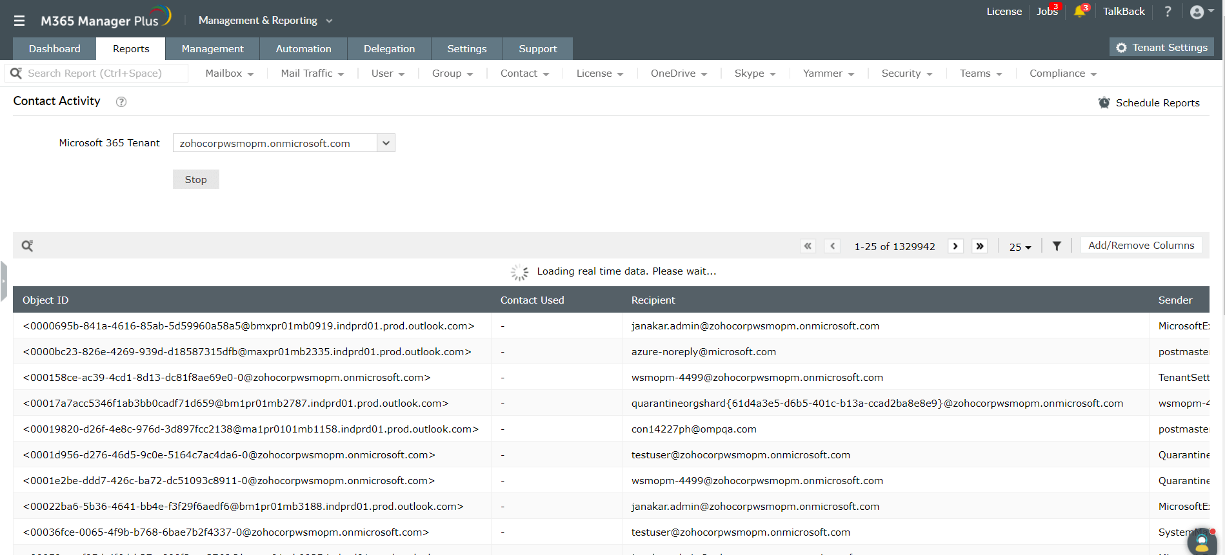Sort by the Sender column header
Image resolution: width=1225 pixels, height=555 pixels.
click(1175, 300)
